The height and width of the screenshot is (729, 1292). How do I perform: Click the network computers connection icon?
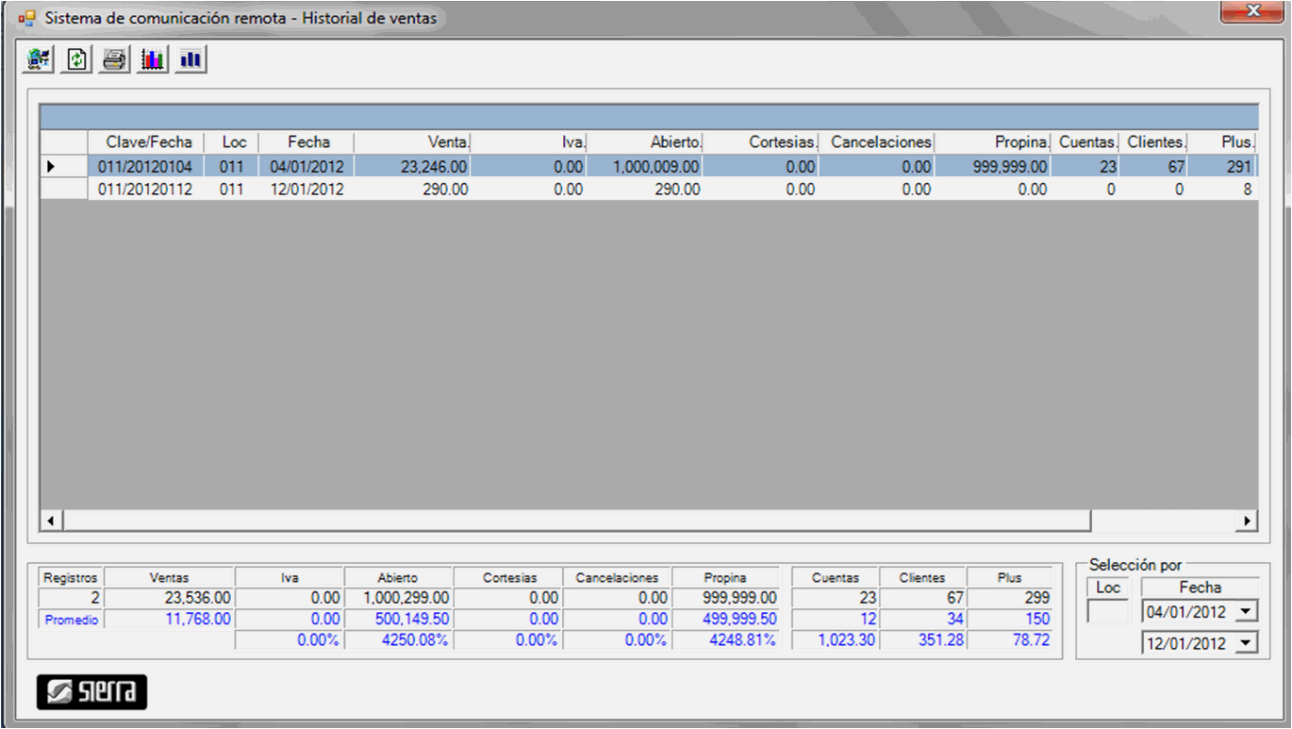[x=39, y=59]
